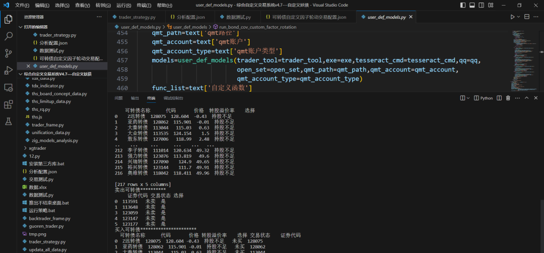Click line number 457 in editor gutter
Image resolution: width=544 pixels, height=253 pixels.
click(x=122, y=60)
